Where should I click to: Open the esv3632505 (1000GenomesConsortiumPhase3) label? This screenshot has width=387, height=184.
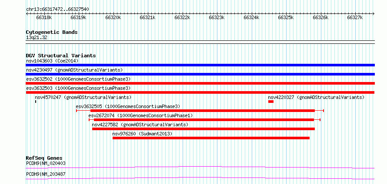click(x=128, y=106)
